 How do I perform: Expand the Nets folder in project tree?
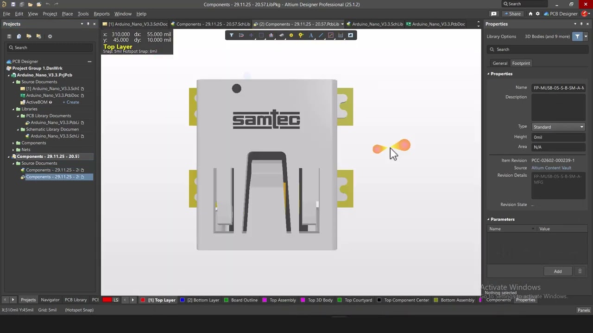click(13, 150)
